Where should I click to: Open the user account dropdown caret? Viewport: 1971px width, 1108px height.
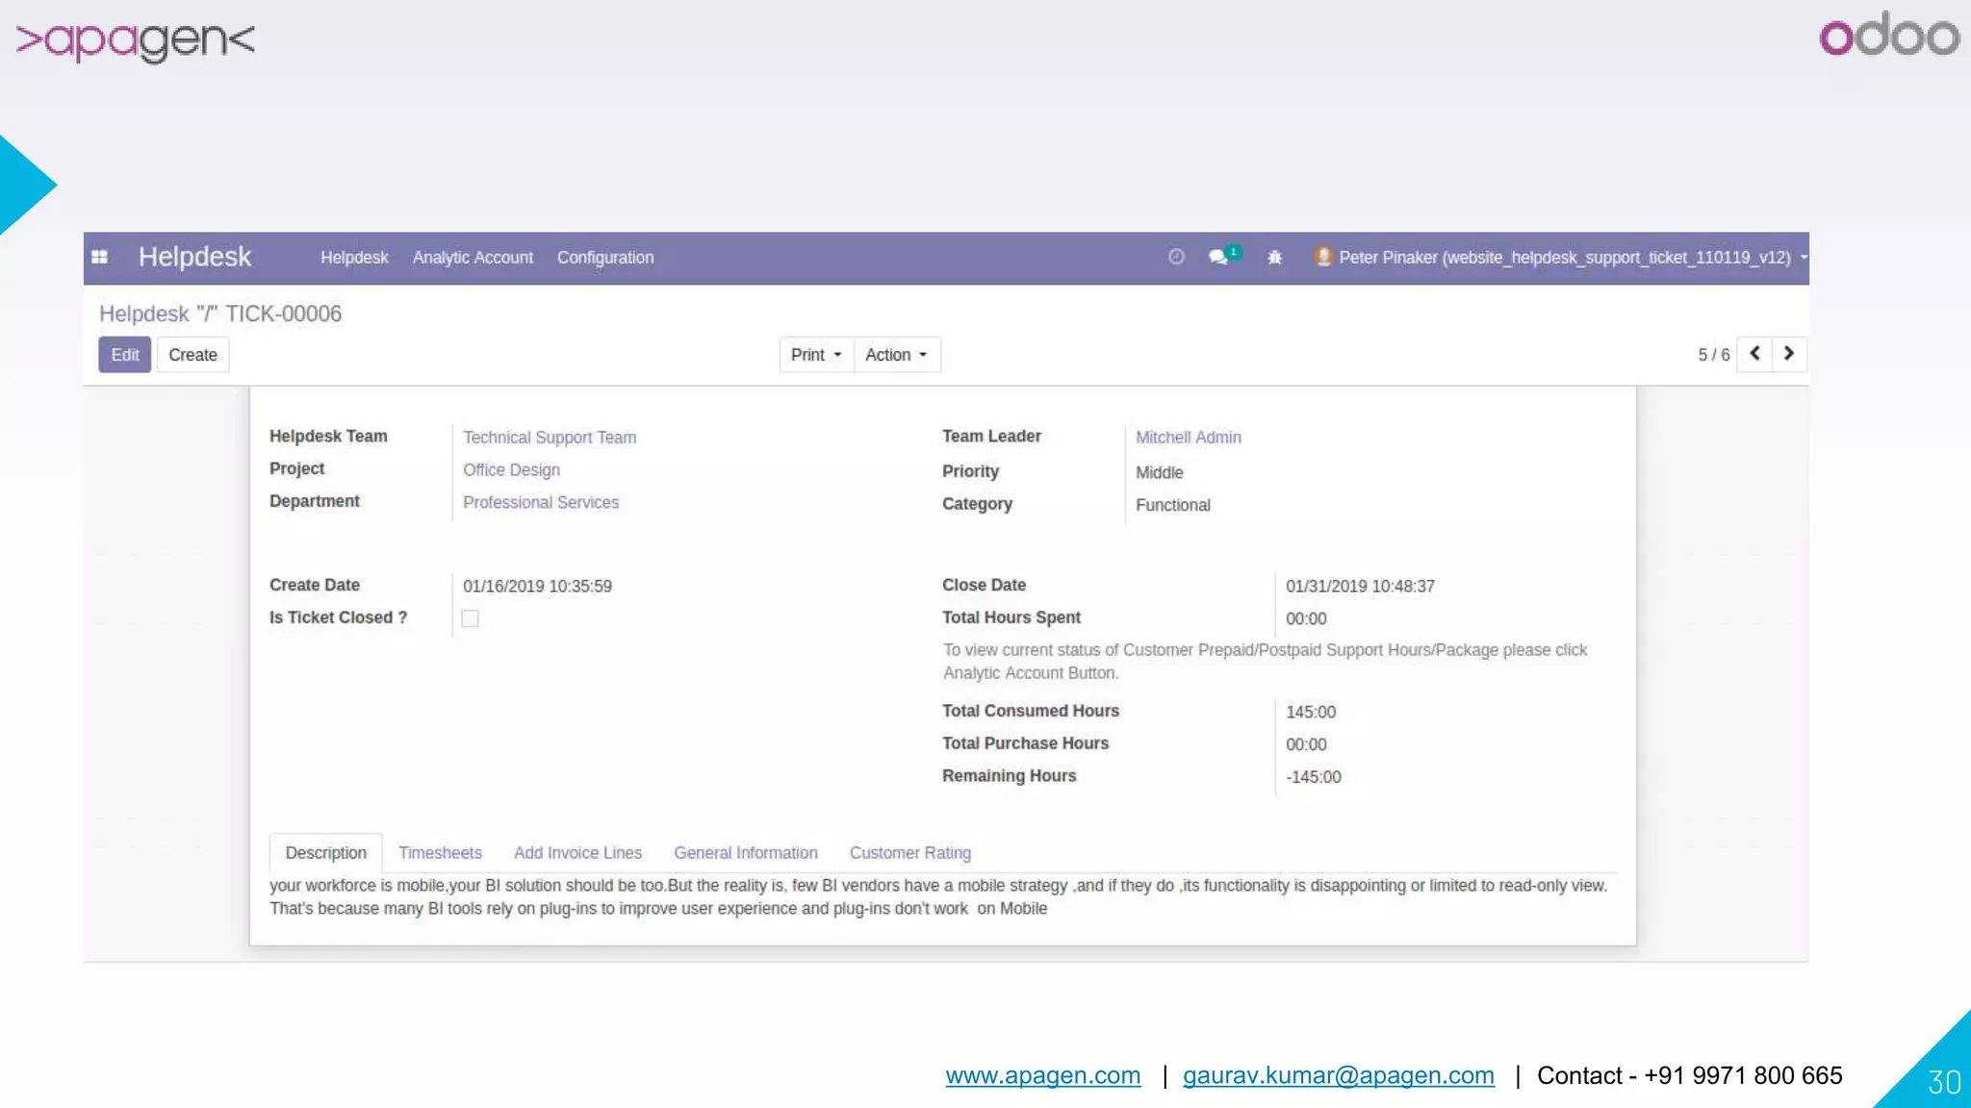point(1804,257)
